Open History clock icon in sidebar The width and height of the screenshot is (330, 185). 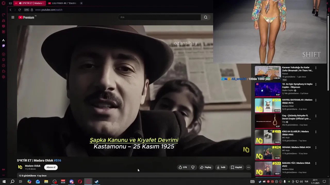(x=4, y=66)
